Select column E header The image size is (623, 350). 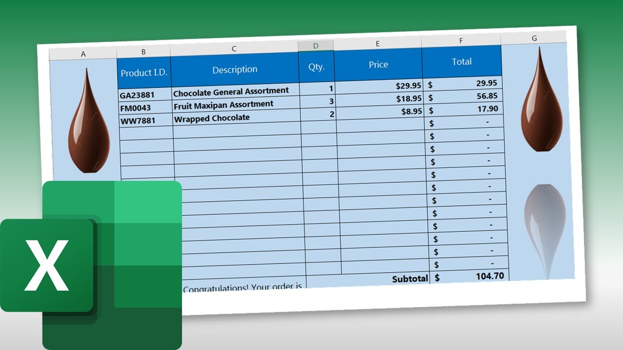click(378, 43)
